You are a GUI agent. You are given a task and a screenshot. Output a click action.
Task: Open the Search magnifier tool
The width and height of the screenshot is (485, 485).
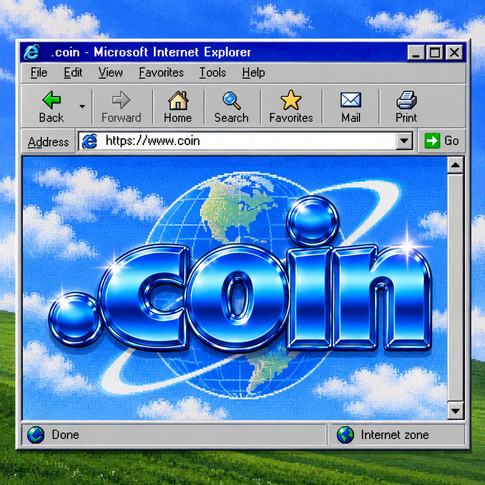(232, 101)
